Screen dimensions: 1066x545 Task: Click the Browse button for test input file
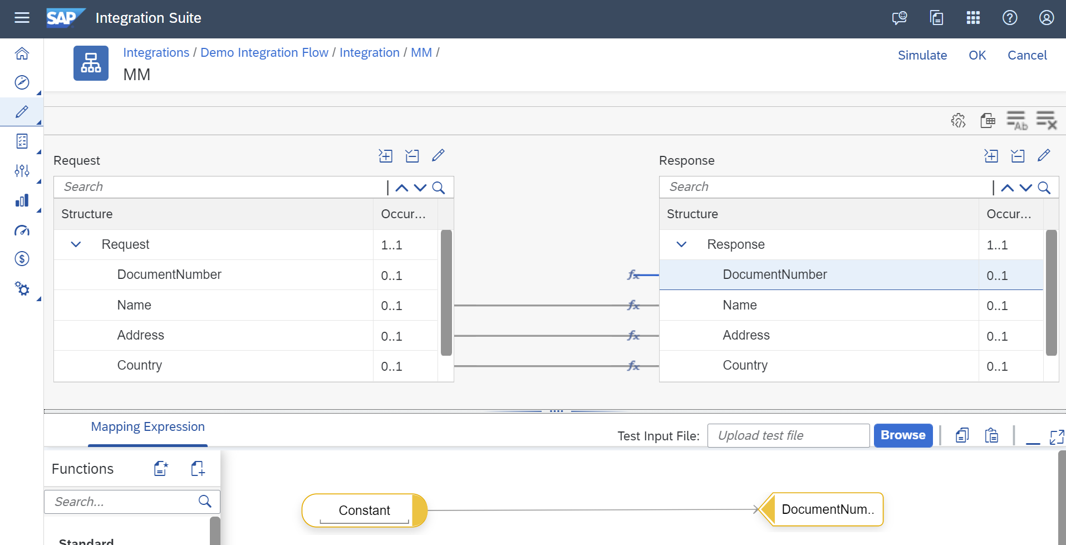tap(903, 435)
